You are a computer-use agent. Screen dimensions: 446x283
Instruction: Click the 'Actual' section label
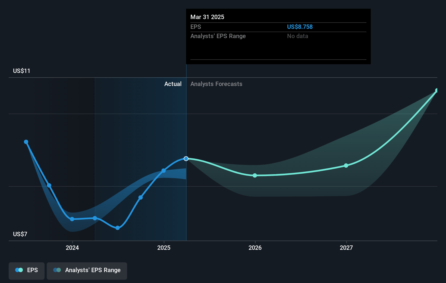click(x=173, y=84)
